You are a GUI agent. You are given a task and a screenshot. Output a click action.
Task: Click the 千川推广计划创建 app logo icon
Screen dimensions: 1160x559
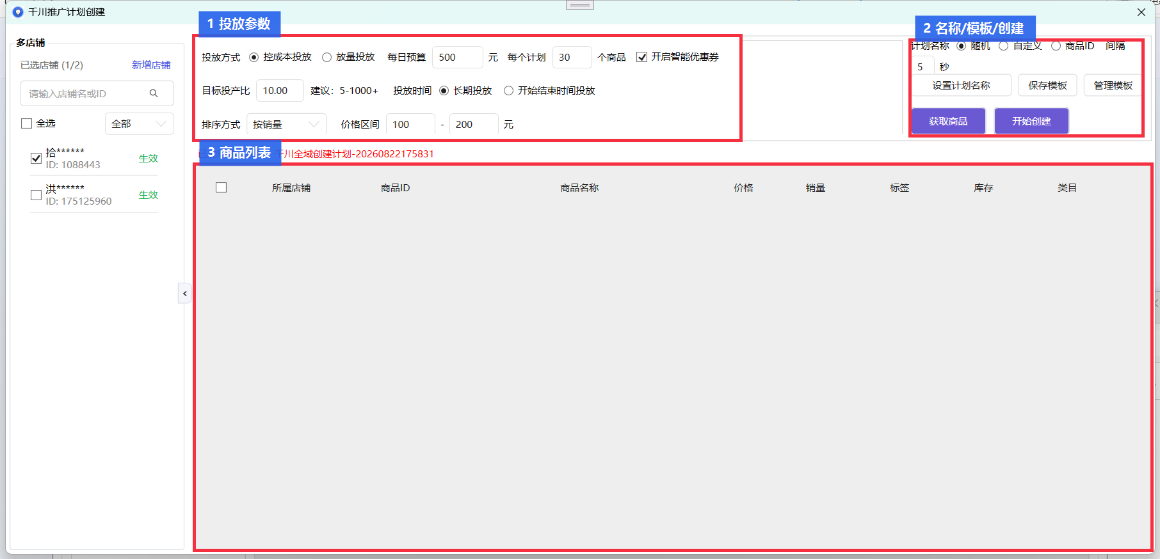[x=18, y=12]
